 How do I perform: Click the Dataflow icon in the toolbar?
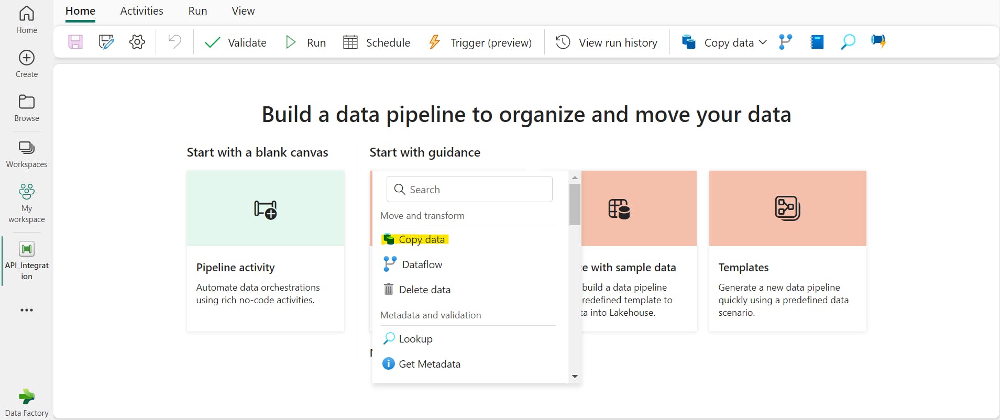(x=785, y=42)
